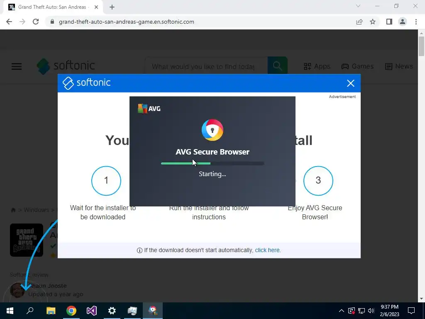Open the Games section

pyautogui.click(x=357, y=66)
